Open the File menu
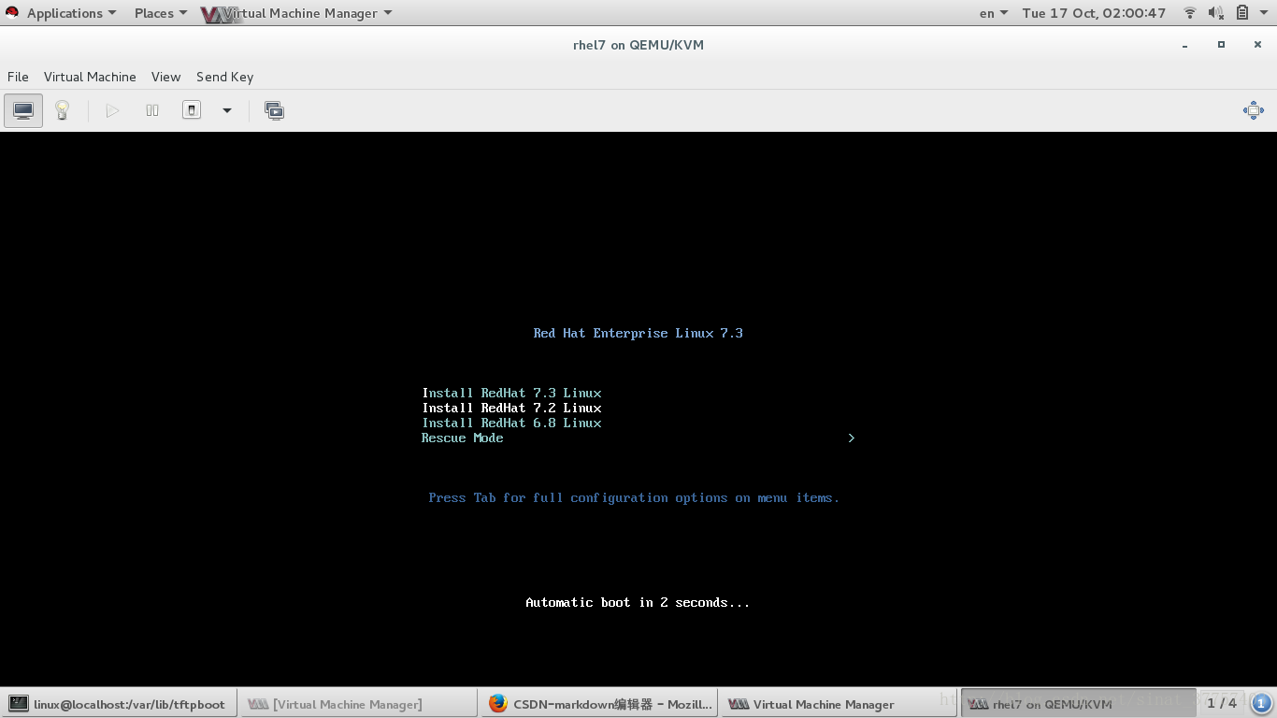 tap(18, 77)
